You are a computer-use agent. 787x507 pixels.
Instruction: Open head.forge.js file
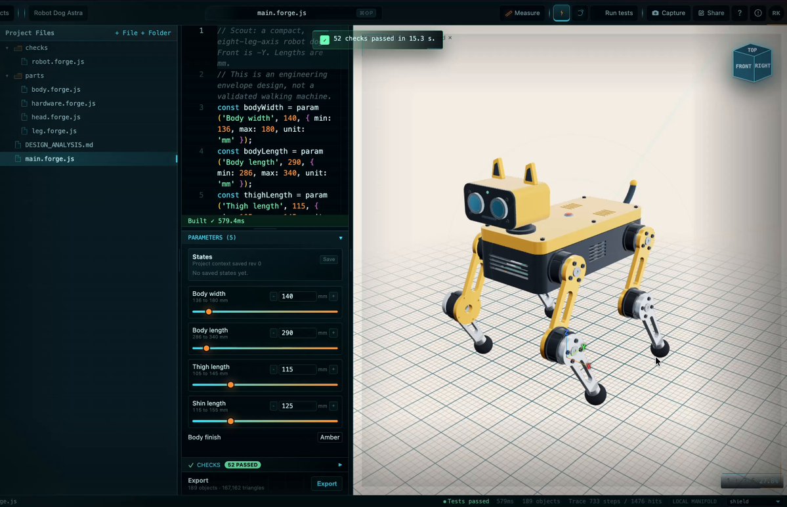[56, 117]
